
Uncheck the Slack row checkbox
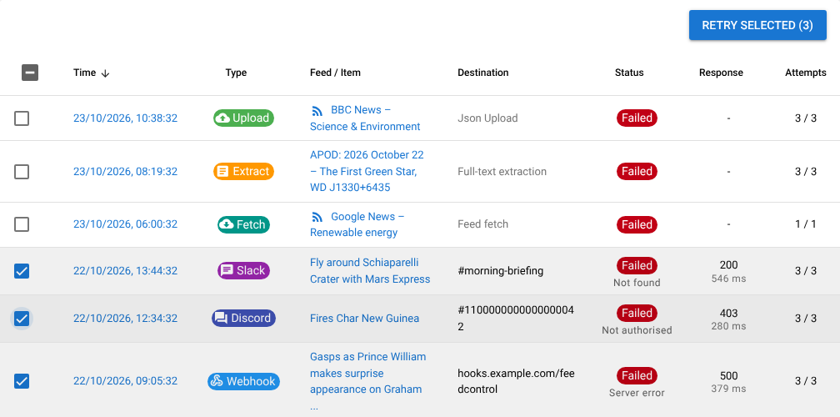(22, 271)
